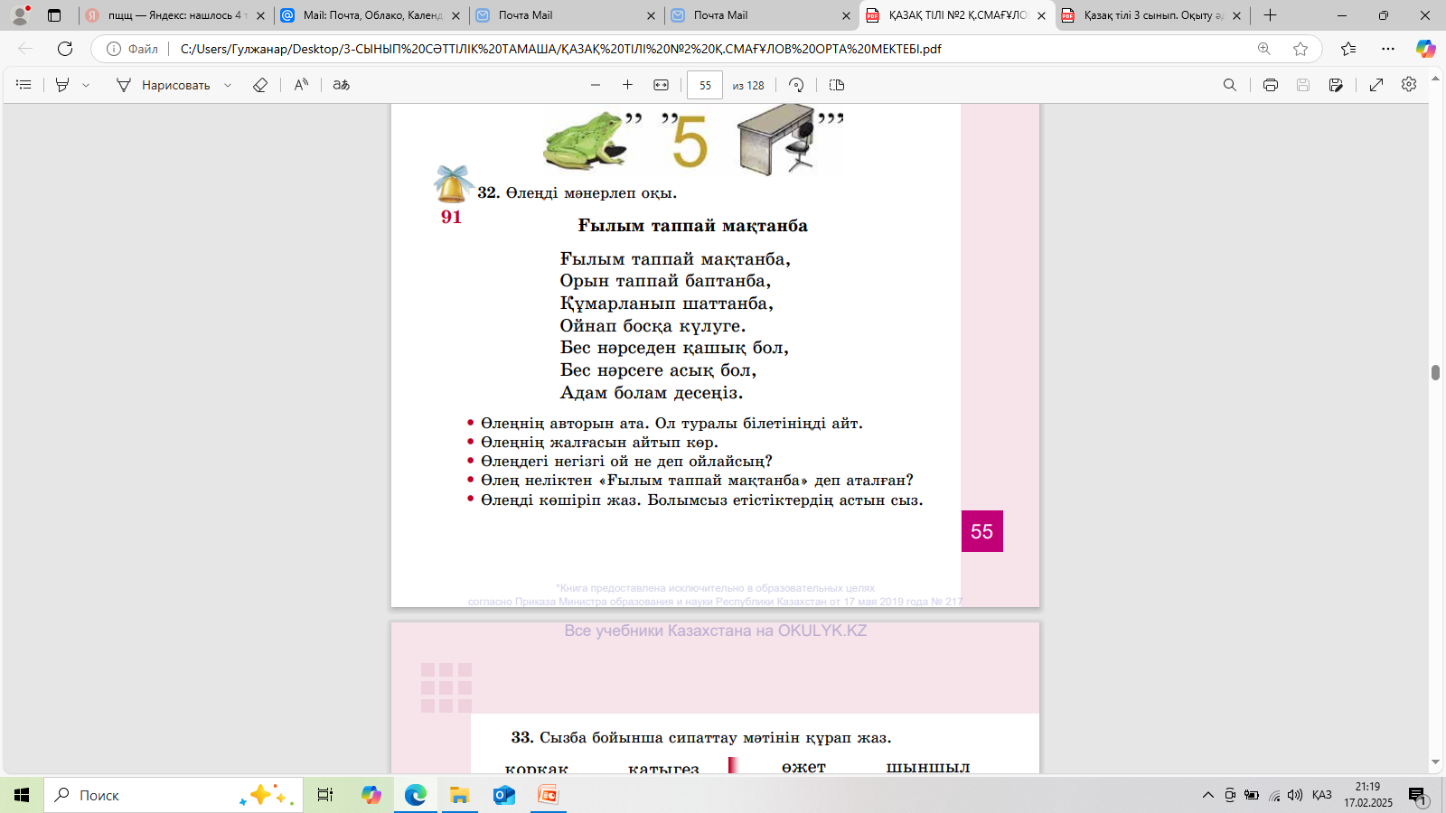The width and height of the screenshot is (1446, 813).
Task: Open the volume control
Action: coord(1295,795)
